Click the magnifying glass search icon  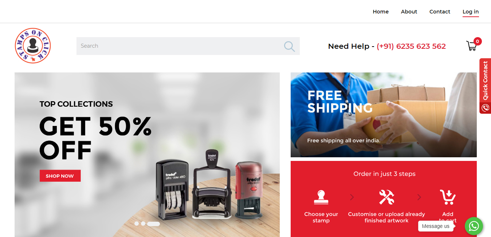(x=289, y=46)
